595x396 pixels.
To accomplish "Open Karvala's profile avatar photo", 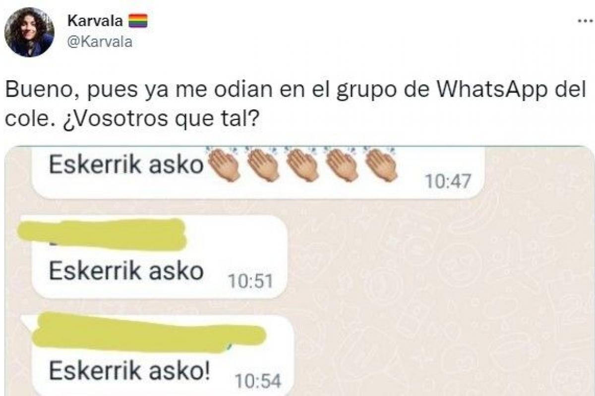I will click(29, 32).
